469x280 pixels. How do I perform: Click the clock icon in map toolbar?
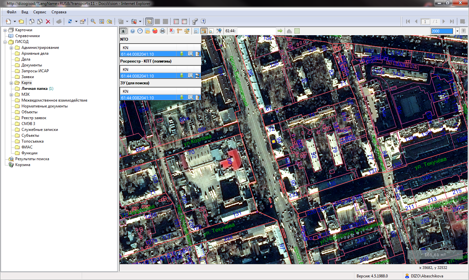pyautogui.click(x=140, y=31)
